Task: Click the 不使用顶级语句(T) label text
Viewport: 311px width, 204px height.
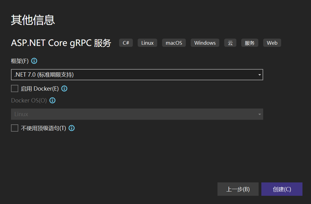Action: pos(44,128)
